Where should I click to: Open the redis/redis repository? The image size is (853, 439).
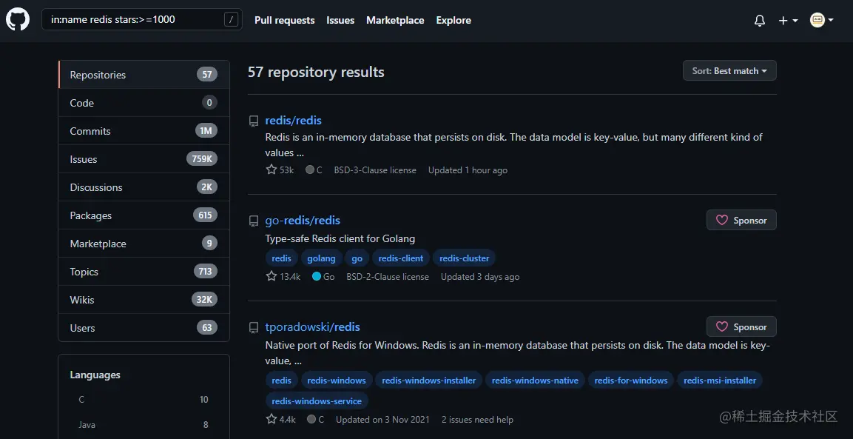tap(293, 121)
